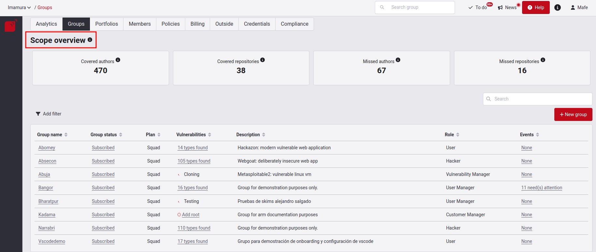Open the Narrabri group link

click(47, 228)
